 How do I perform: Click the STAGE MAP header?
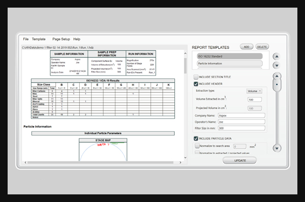click(103, 140)
